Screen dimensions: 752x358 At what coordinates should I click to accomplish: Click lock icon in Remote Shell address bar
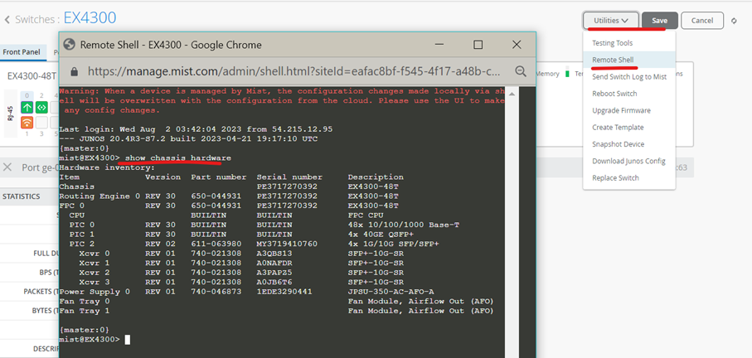coord(74,71)
